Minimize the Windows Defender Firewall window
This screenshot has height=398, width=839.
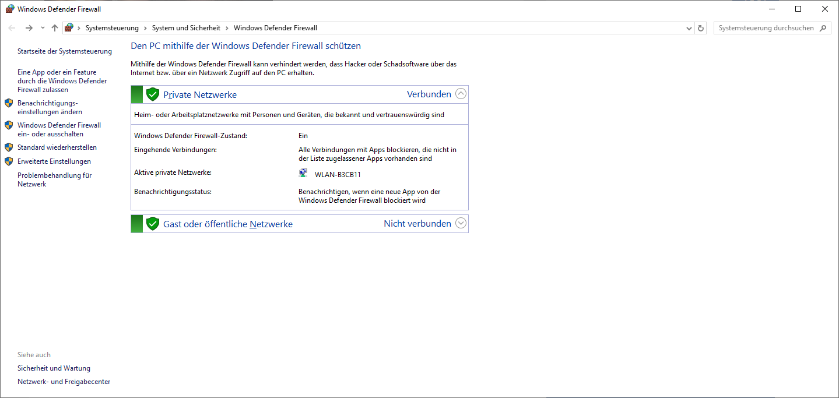(771, 9)
